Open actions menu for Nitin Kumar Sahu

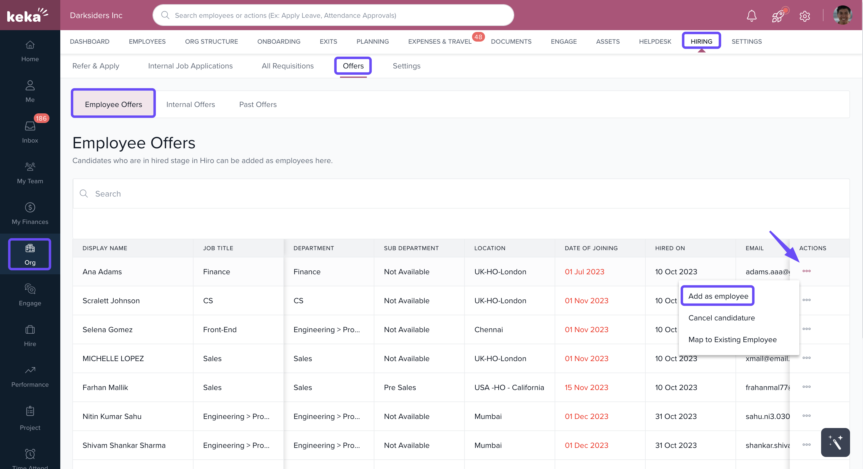tap(806, 416)
